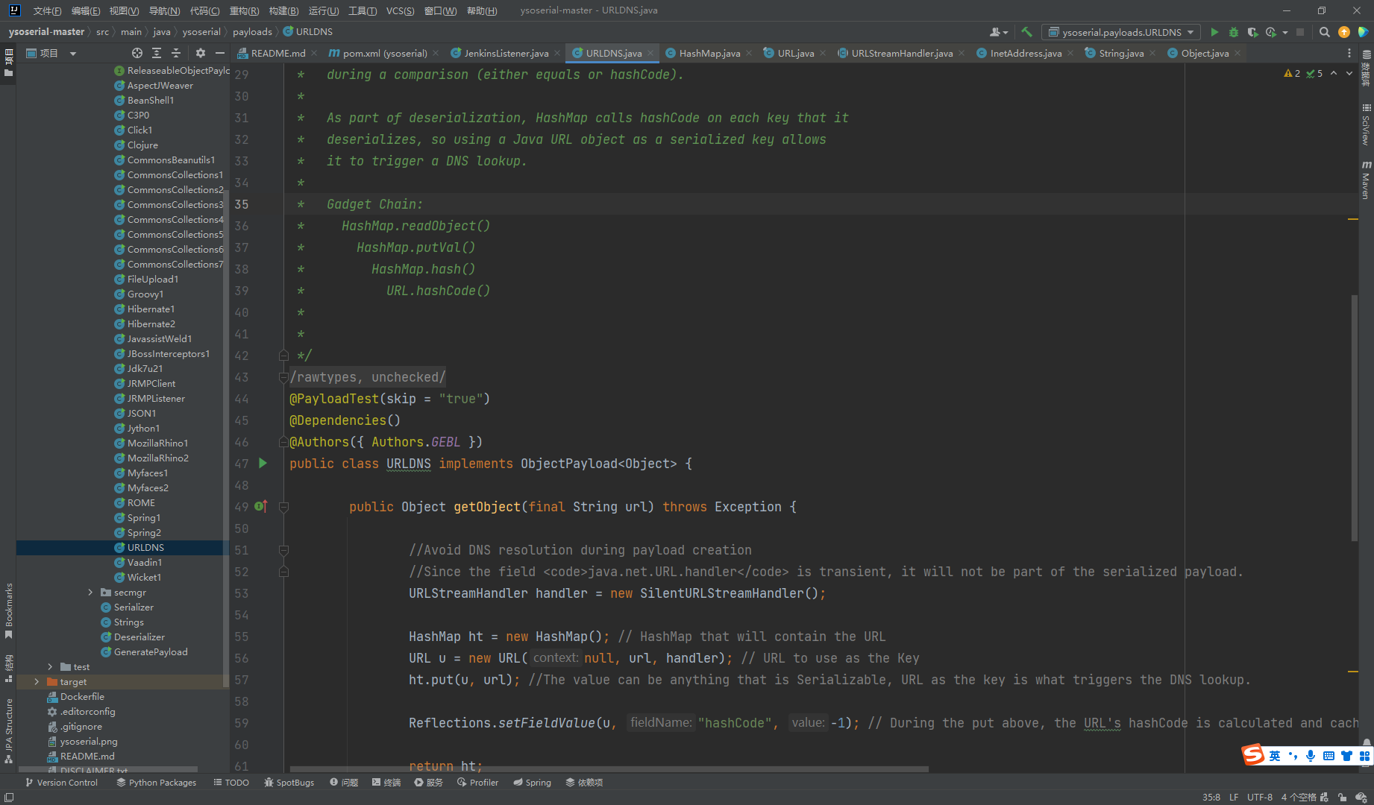Open SpotBugs tool window
1374x805 pixels.
tap(289, 782)
